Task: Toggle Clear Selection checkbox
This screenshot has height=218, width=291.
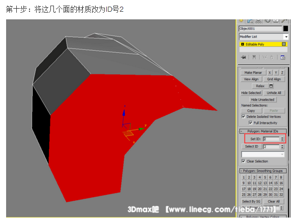Action: [x=244, y=161]
